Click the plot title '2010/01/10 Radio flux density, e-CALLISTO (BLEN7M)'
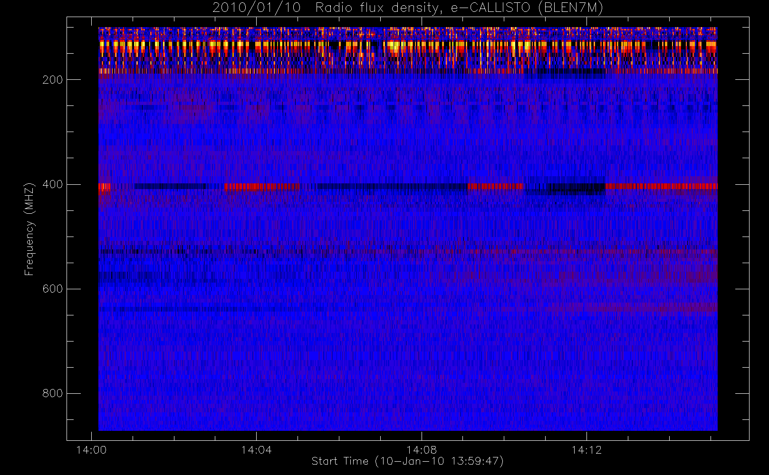 (x=408, y=8)
